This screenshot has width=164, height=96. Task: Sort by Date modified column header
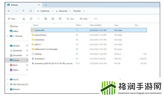pyautogui.click(x=96, y=25)
